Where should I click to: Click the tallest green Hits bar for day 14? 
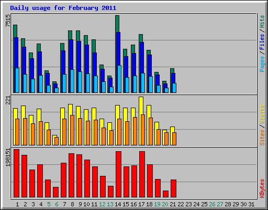(117, 24)
